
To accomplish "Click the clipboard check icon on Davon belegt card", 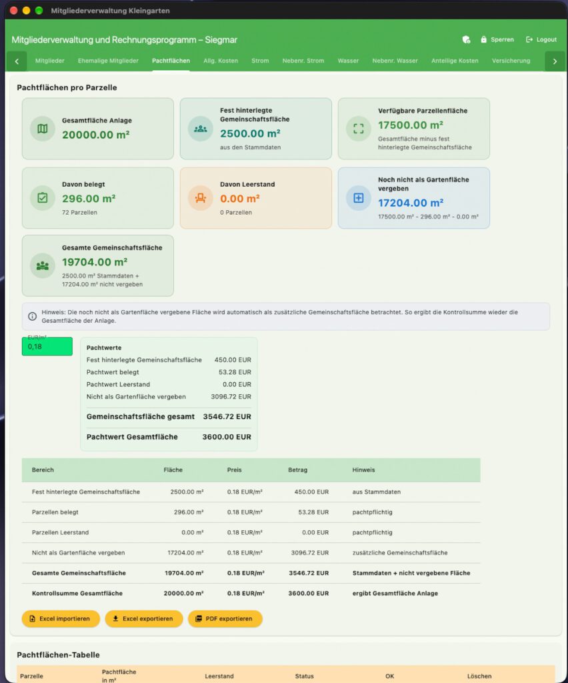I will click(42, 197).
